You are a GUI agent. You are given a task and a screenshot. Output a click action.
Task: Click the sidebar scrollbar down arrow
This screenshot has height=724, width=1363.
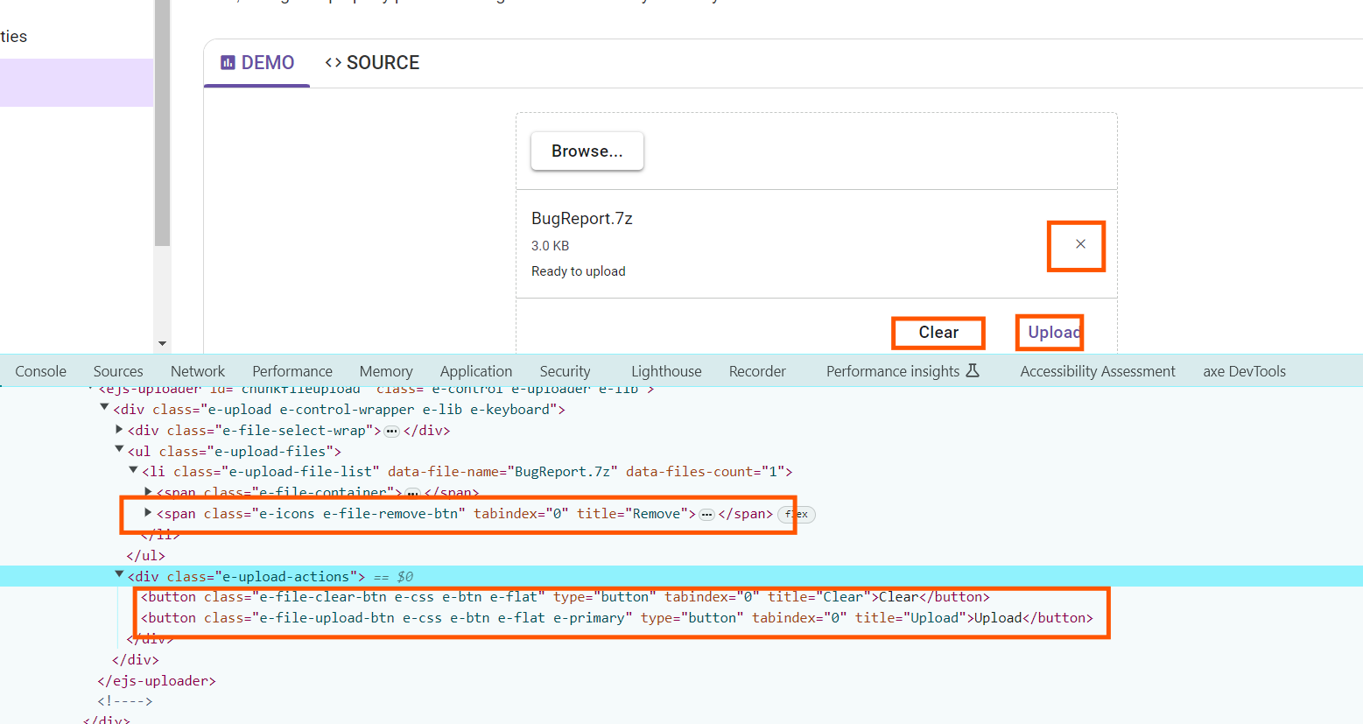coord(162,343)
